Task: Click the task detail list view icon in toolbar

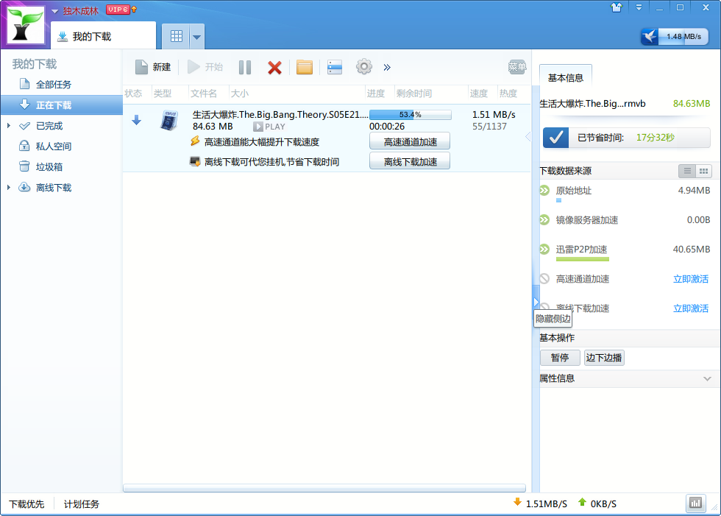Action: (x=335, y=67)
